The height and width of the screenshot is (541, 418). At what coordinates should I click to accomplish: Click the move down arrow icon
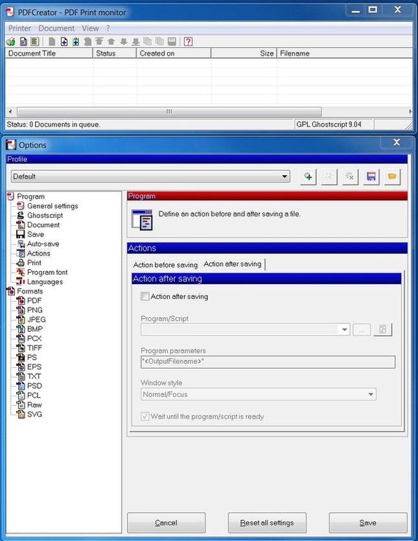pos(123,42)
